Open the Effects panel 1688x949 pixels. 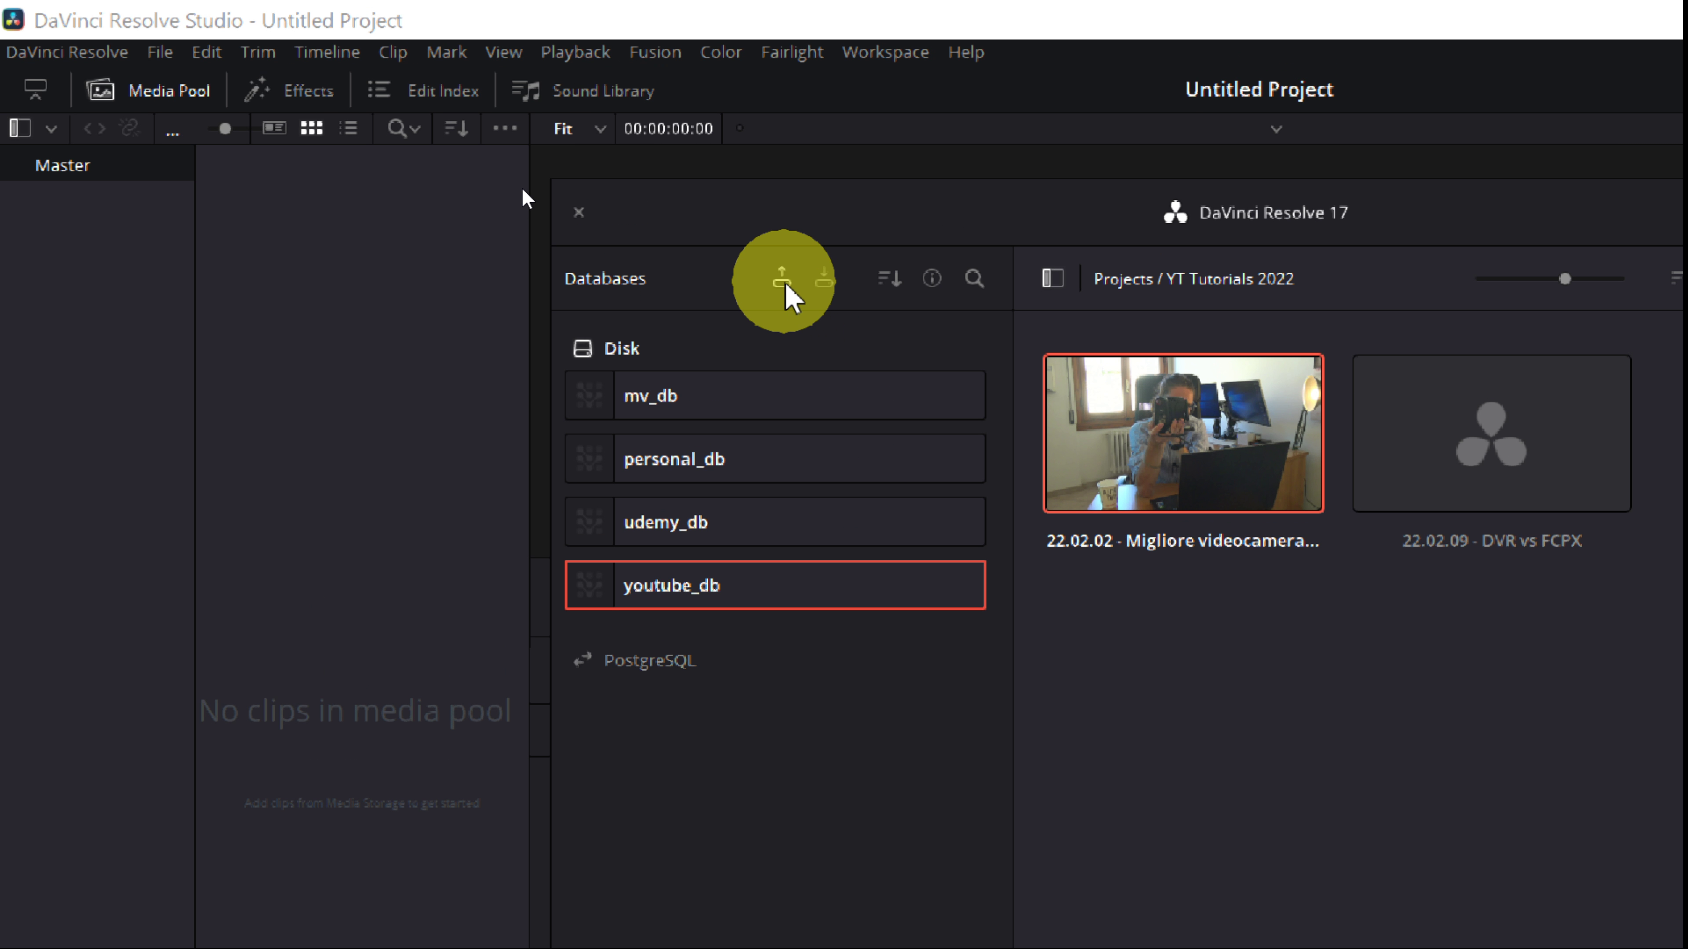(289, 91)
